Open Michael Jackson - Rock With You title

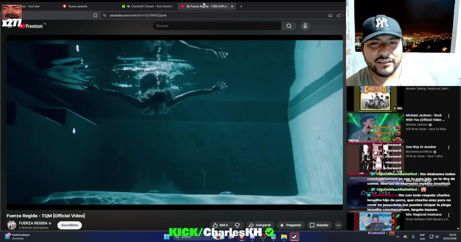click(425, 117)
